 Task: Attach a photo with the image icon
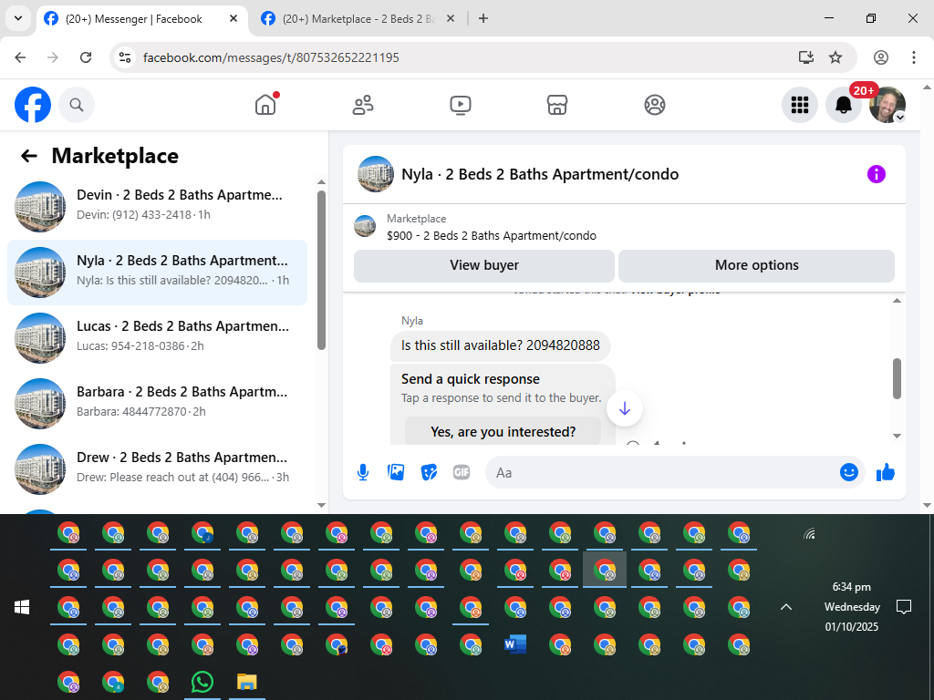396,473
